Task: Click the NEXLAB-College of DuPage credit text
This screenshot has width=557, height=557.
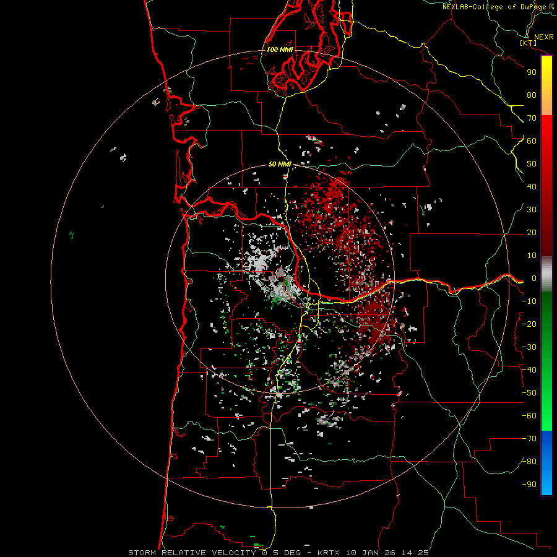Action: point(498,7)
